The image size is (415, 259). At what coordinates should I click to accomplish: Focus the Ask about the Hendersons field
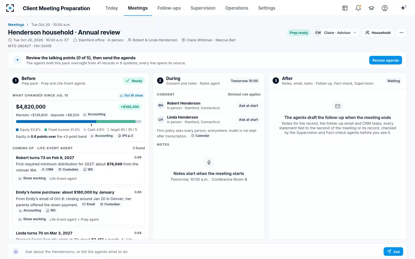pos(202,252)
